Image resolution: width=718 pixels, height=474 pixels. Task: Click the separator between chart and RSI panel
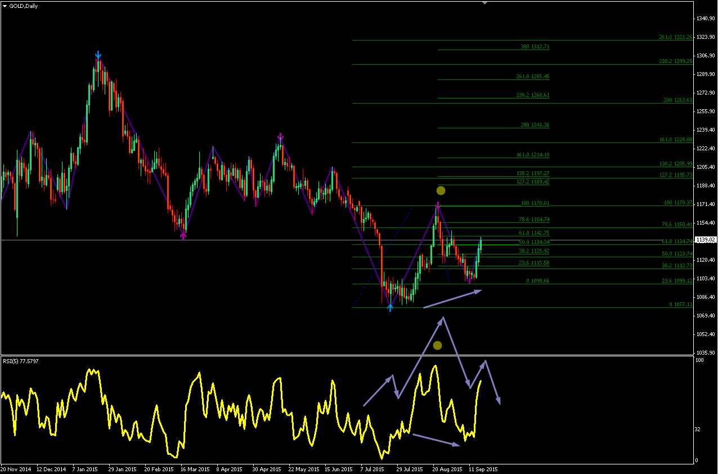[347, 355]
